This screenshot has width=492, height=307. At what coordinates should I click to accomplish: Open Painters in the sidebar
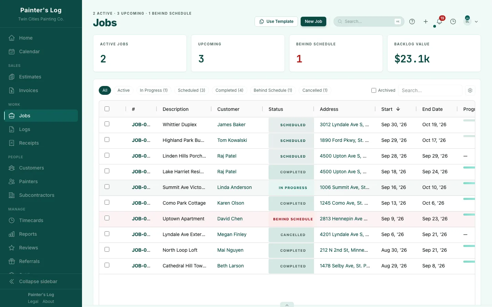(41, 181)
